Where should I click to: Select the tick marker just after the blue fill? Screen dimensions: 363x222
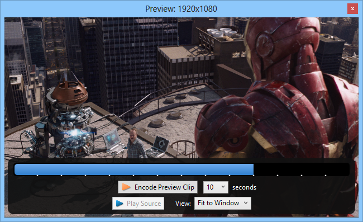pyautogui.click(x=278, y=176)
